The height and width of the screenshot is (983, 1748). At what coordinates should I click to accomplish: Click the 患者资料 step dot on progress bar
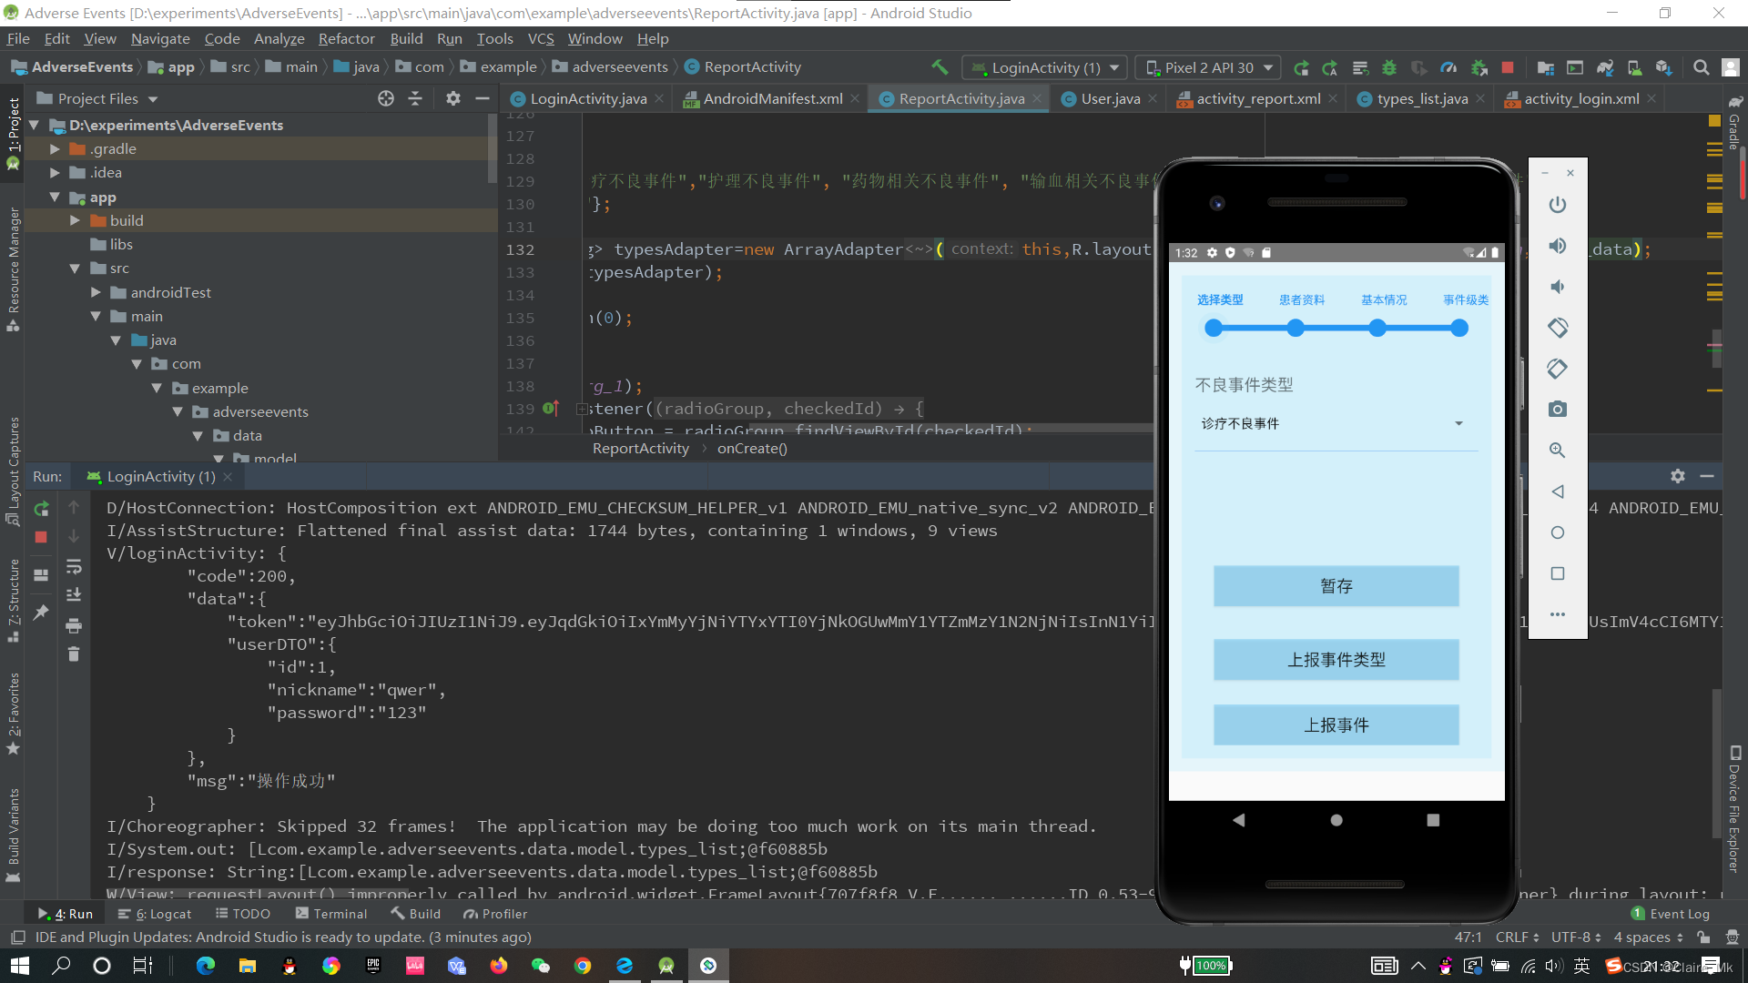(1296, 329)
